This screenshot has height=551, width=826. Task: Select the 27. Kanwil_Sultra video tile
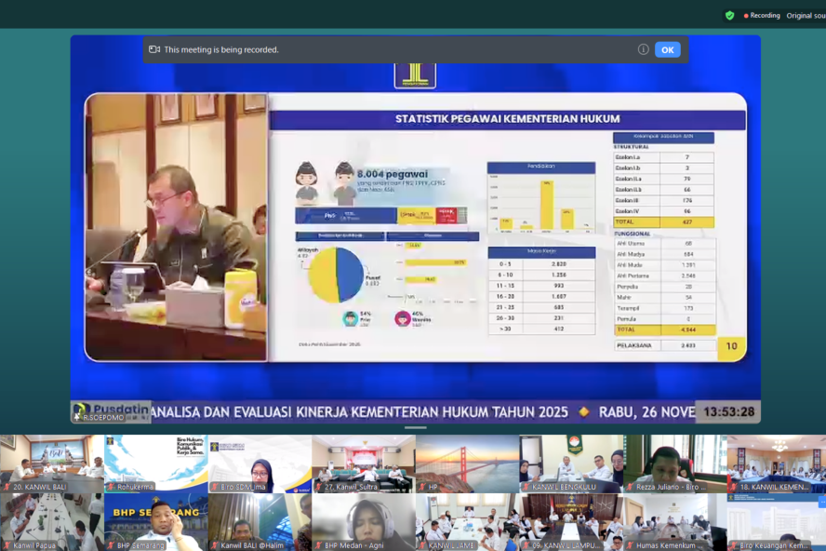coord(363,463)
